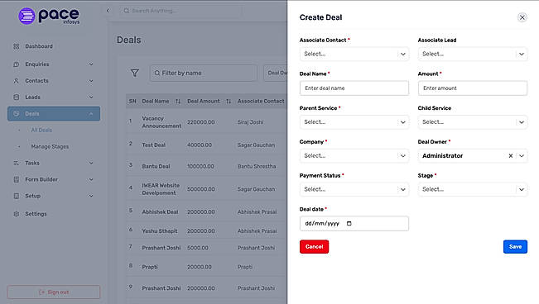The image size is (539, 304).
Task: Open Settings in the sidebar
Action: (x=36, y=214)
